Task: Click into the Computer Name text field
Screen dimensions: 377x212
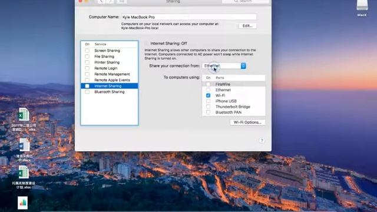Action: tap(189, 17)
